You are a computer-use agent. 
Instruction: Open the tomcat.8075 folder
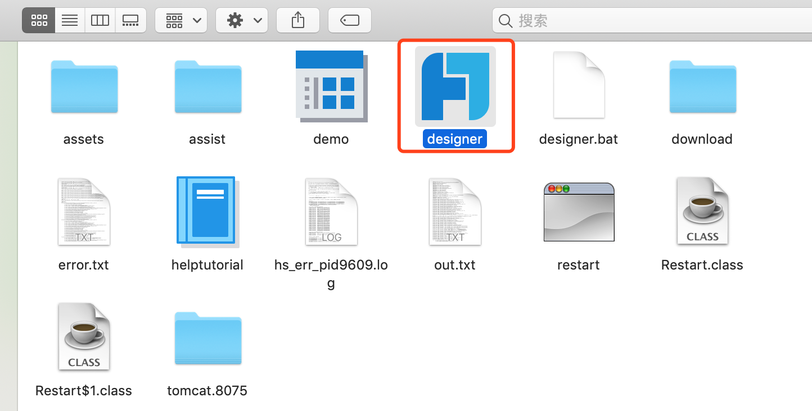click(x=207, y=338)
